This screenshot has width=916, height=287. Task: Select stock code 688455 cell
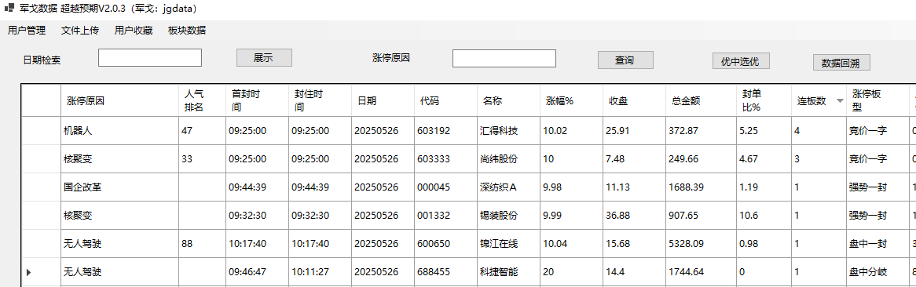(x=445, y=272)
